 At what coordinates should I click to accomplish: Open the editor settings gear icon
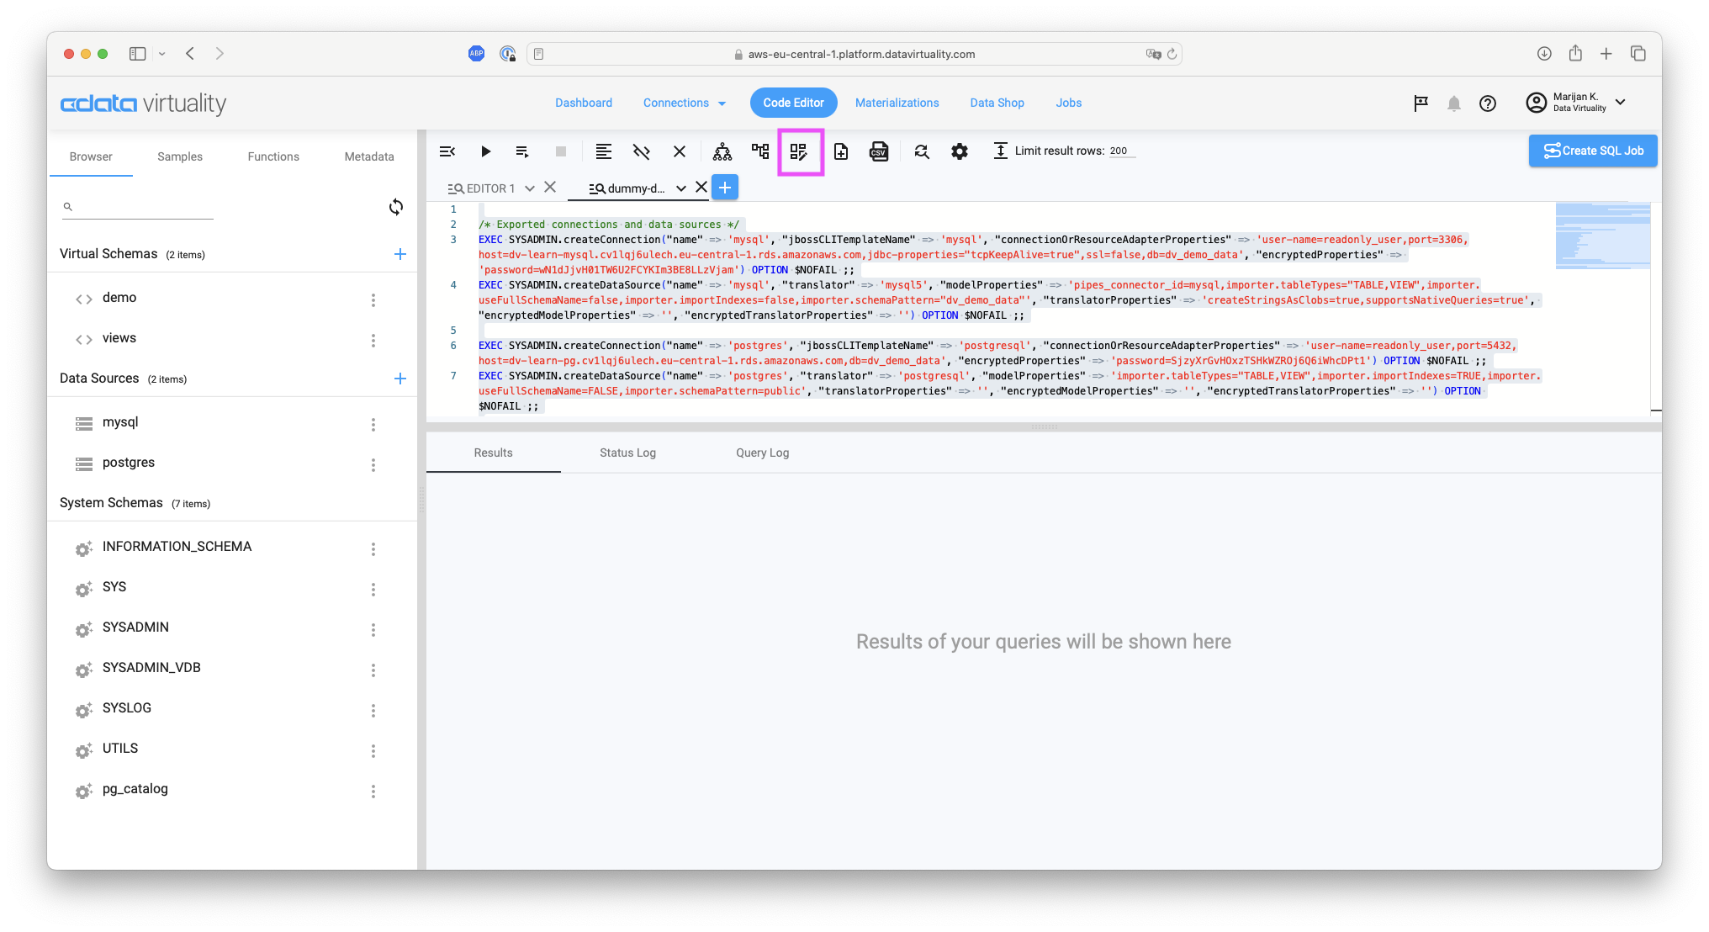tap(960, 151)
